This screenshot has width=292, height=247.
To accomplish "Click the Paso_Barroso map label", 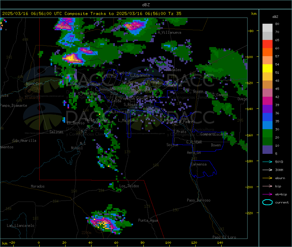I will 199,200.
